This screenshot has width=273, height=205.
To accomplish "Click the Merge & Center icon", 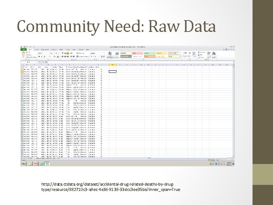I will tap(77, 57).
